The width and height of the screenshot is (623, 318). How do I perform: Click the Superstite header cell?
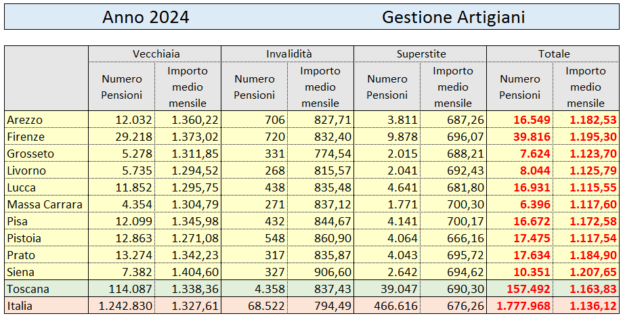(421, 54)
